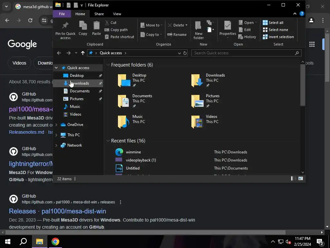Click History in the Open group
This screenshot has height=248, width=330.
pos(247,37)
